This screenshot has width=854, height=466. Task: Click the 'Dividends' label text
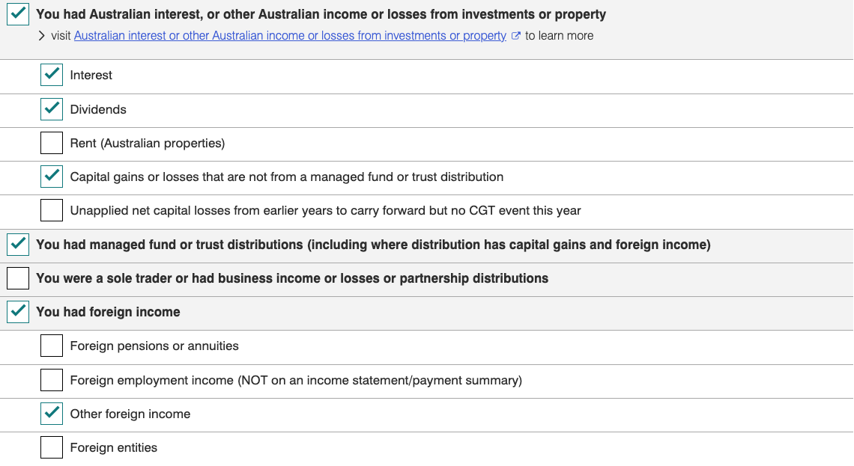click(98, 109)
